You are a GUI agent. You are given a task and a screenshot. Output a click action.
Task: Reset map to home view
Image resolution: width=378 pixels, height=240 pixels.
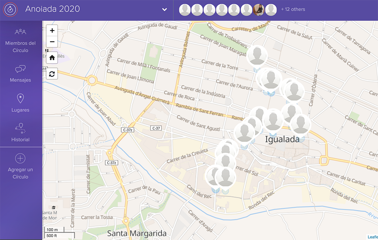click(52, 58)
